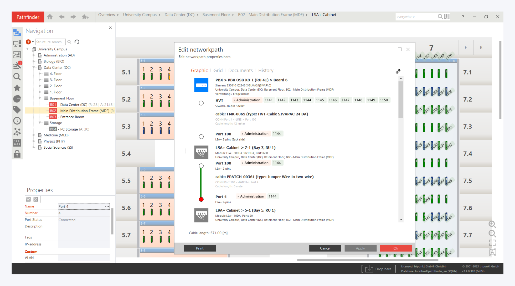Image resolution: width=515 pixels, height=286 pixels.
Task: Click the zoom in magnifier icon
Action: pos(492,224)
